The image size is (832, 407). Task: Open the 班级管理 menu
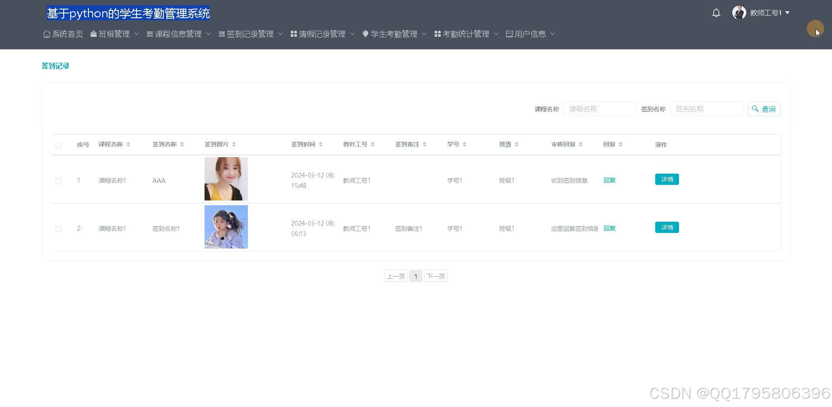[x=114, y=34]
